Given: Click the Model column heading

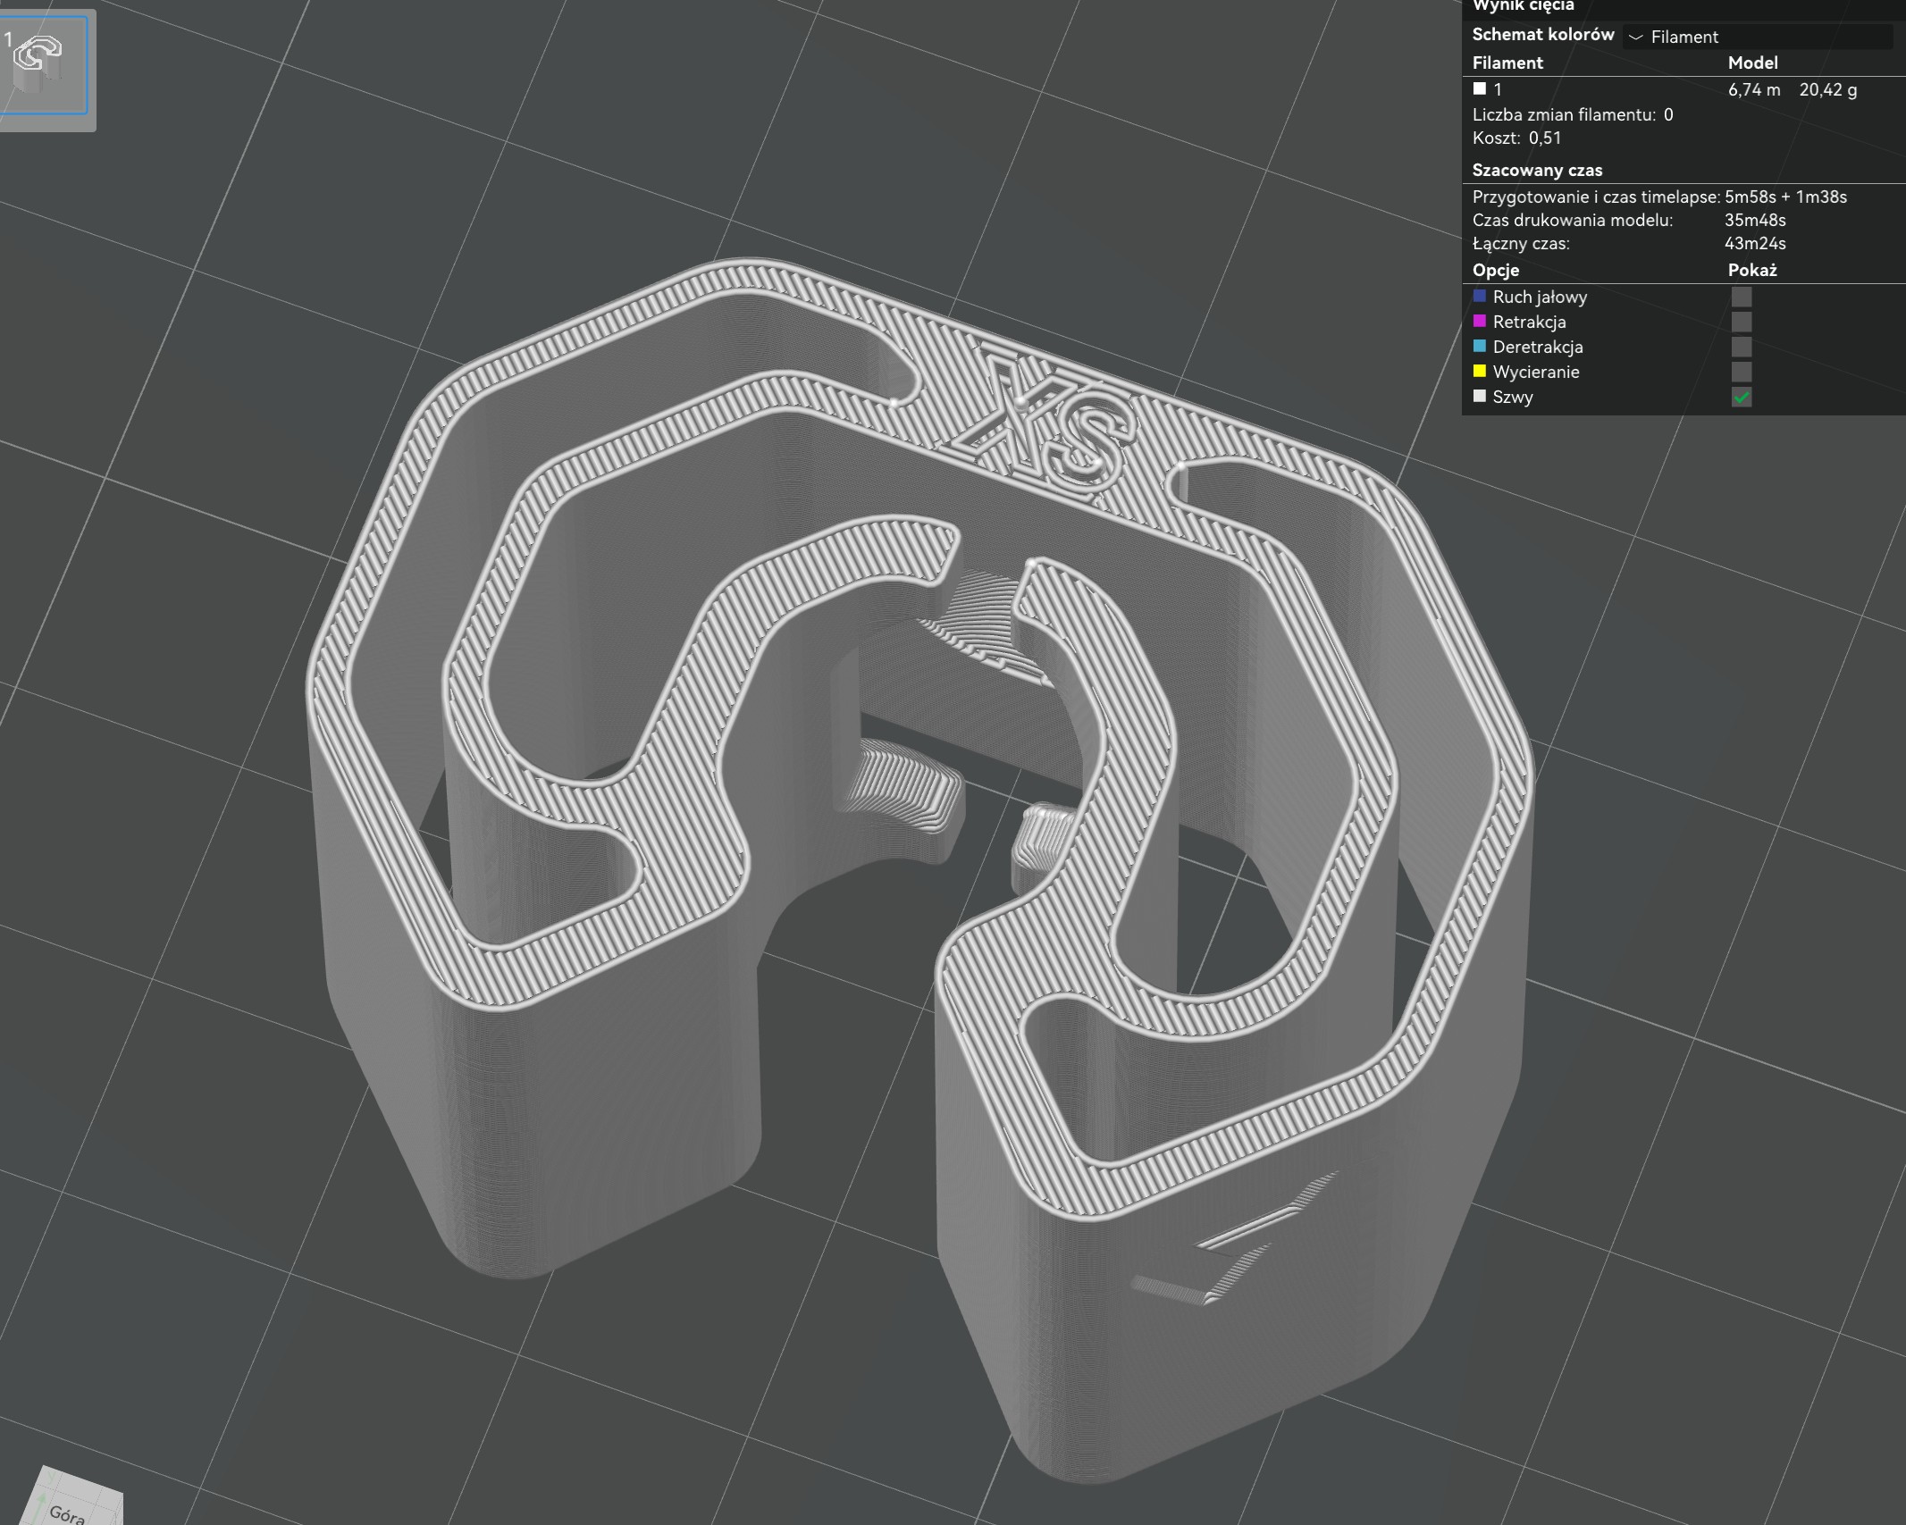Looking at the screenshot, I should 1752,63.
